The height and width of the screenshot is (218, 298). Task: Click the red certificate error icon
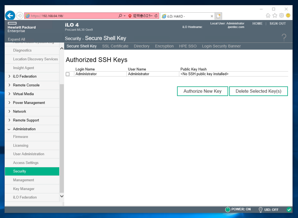[x=130, y=16]
